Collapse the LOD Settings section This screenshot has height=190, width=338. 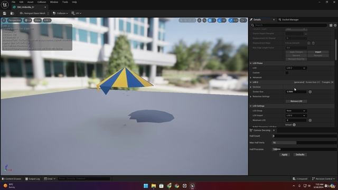coord(251,106)
